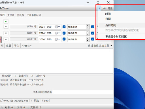Minimize the NewFileTime window
The width and height of the screenshot is (145, 109).
(88, 2)
